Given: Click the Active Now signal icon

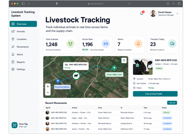Looking at the screenshot, I should 106,44.
